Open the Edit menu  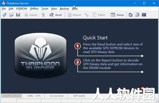[11, 9]
